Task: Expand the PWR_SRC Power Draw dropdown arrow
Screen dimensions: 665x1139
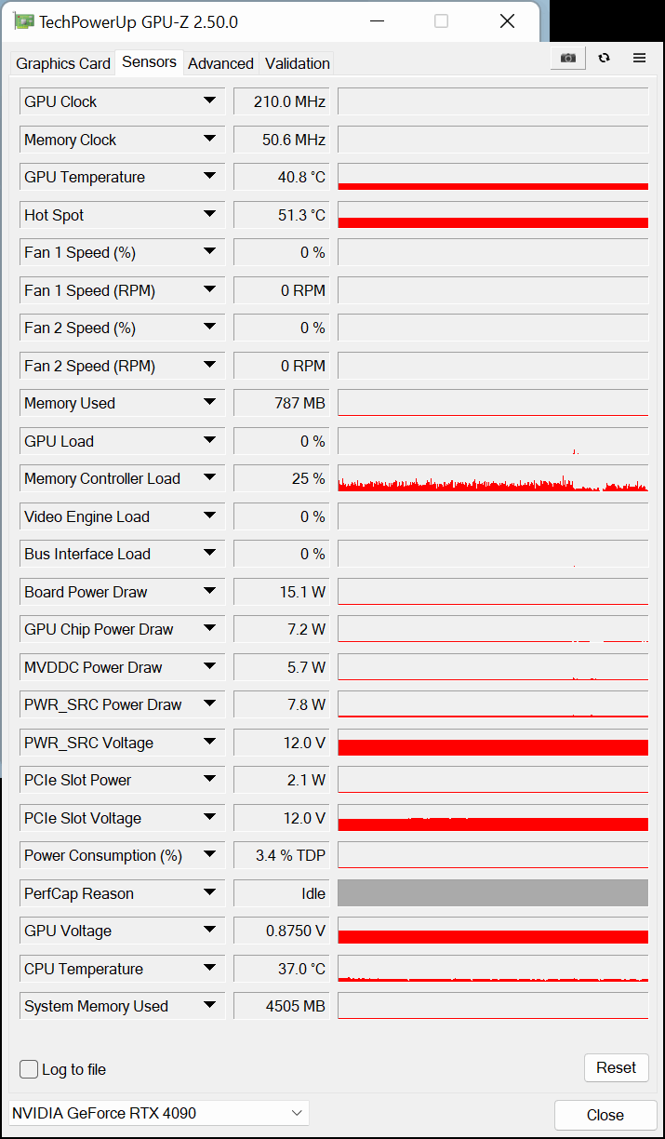Action: (x=210, y=704)
